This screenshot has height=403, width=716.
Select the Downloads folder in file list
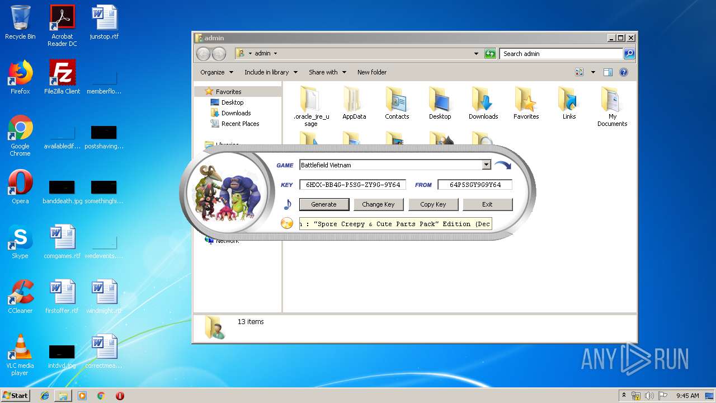click(x=483, y=103)
